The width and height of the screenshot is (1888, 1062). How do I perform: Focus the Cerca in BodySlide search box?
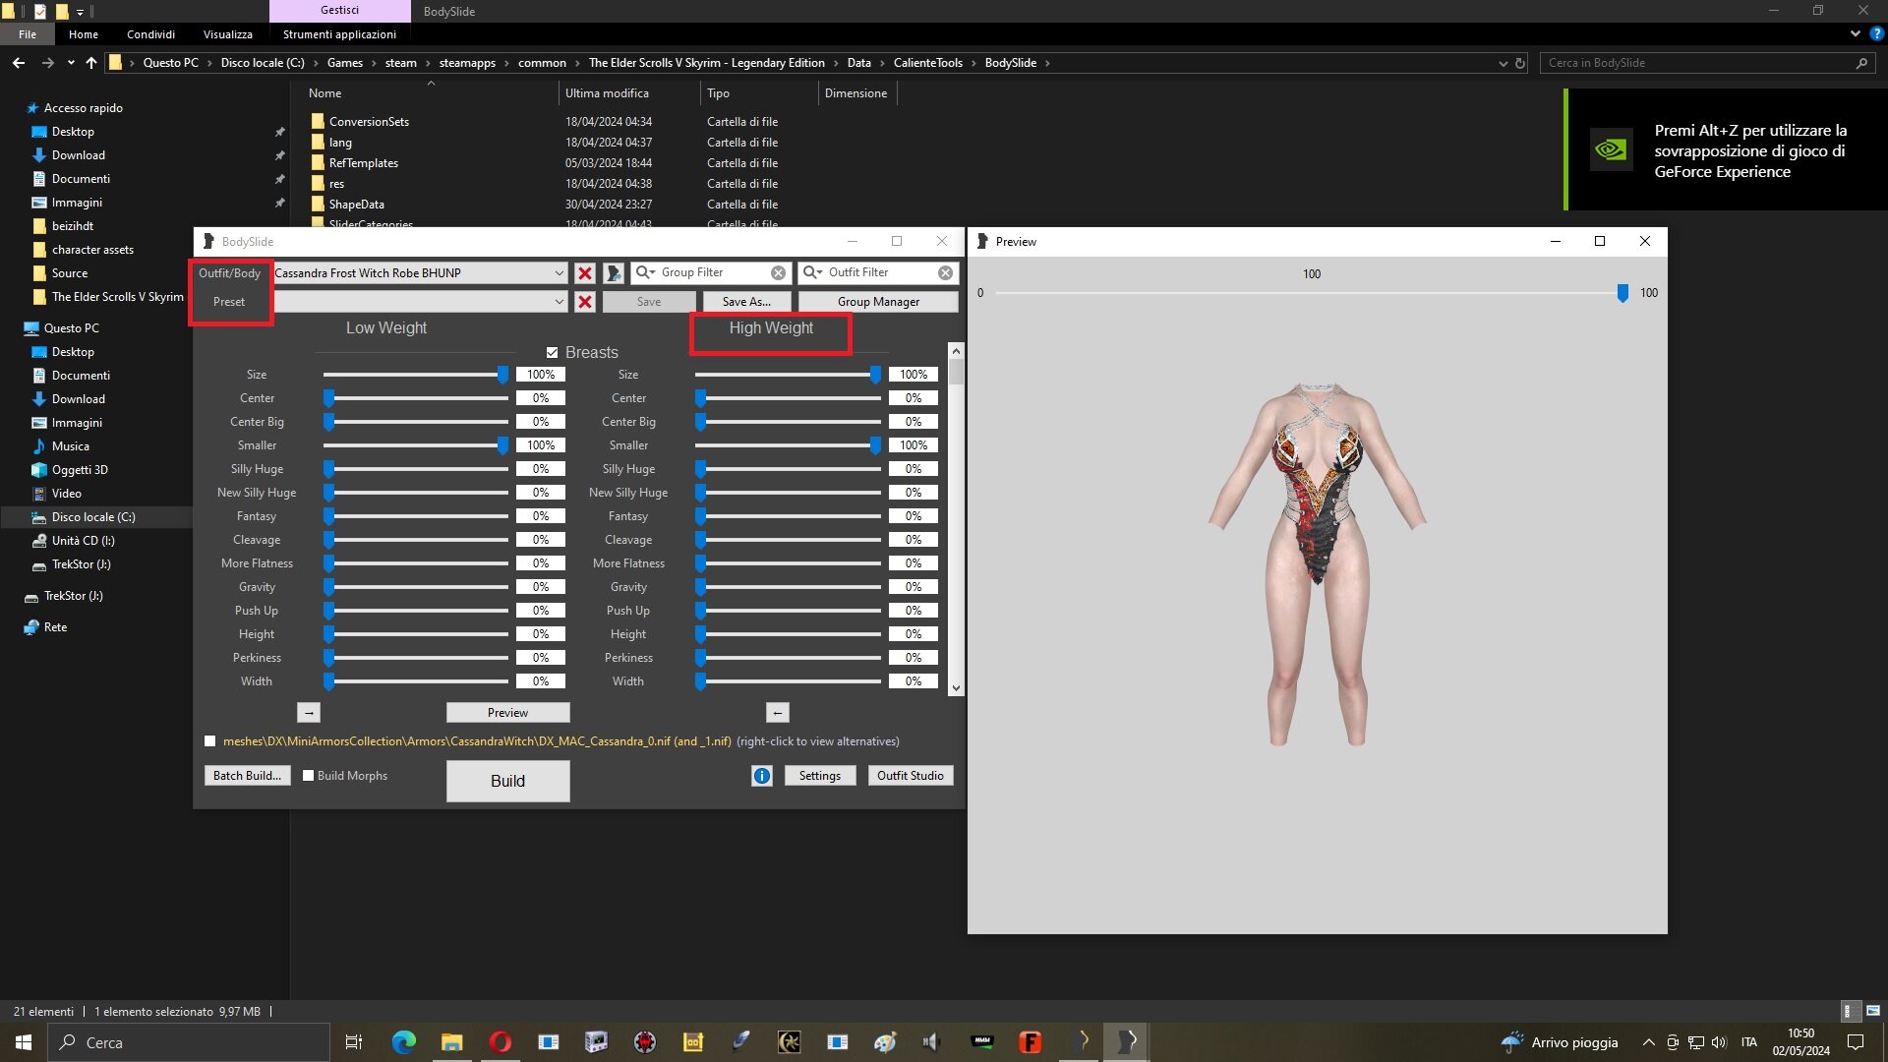tap(1707, 63)
